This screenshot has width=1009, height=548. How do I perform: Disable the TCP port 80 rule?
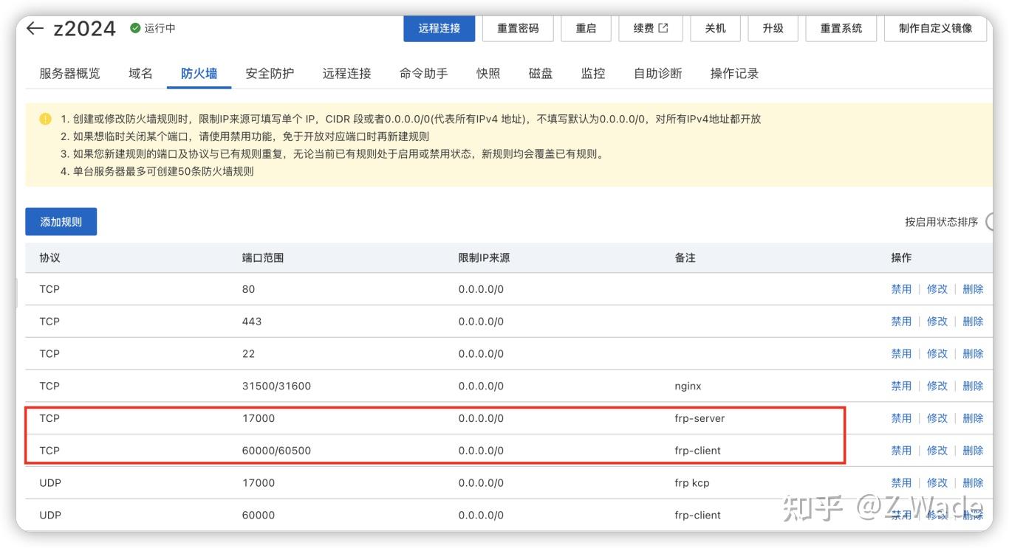(902, 288)
